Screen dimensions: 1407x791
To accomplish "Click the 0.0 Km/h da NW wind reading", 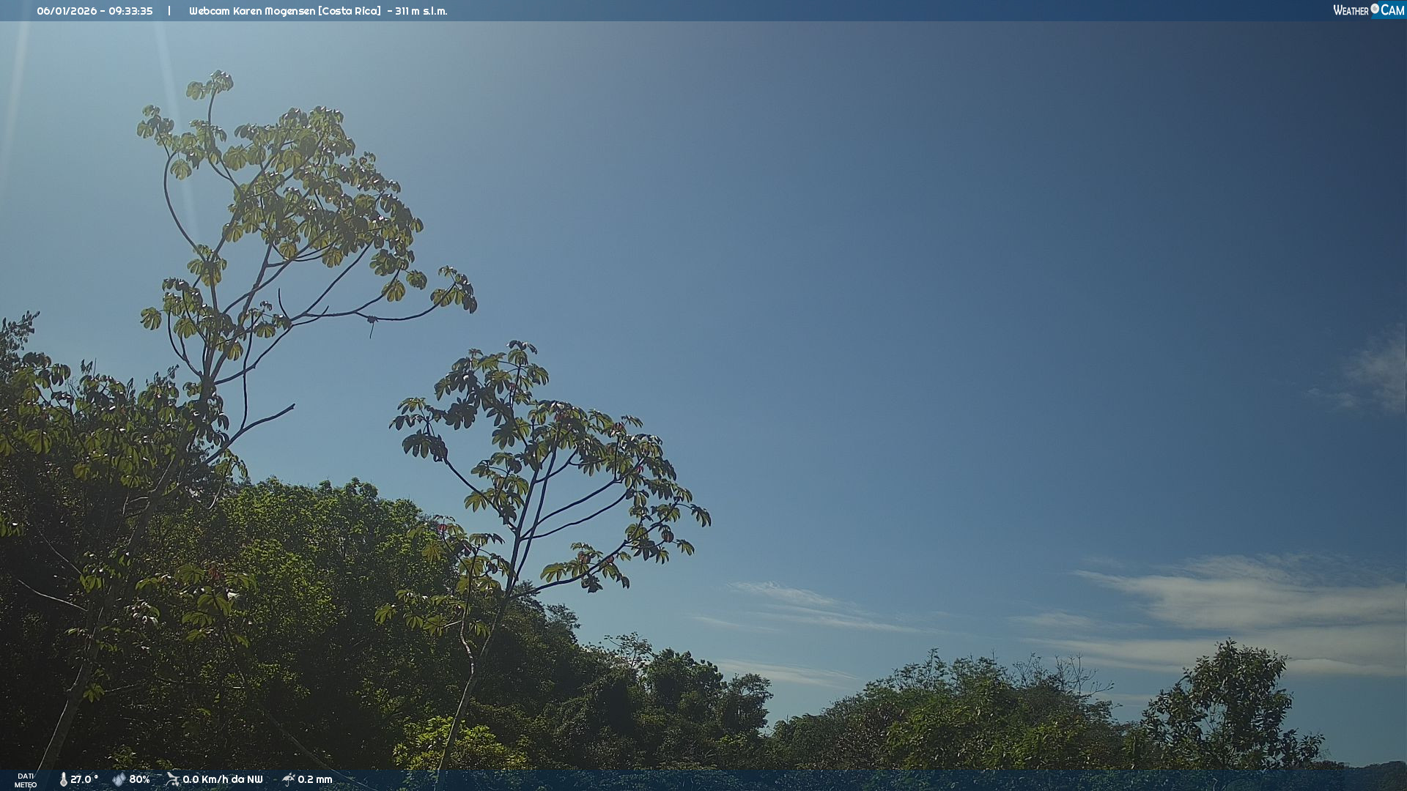I will 222,779.
